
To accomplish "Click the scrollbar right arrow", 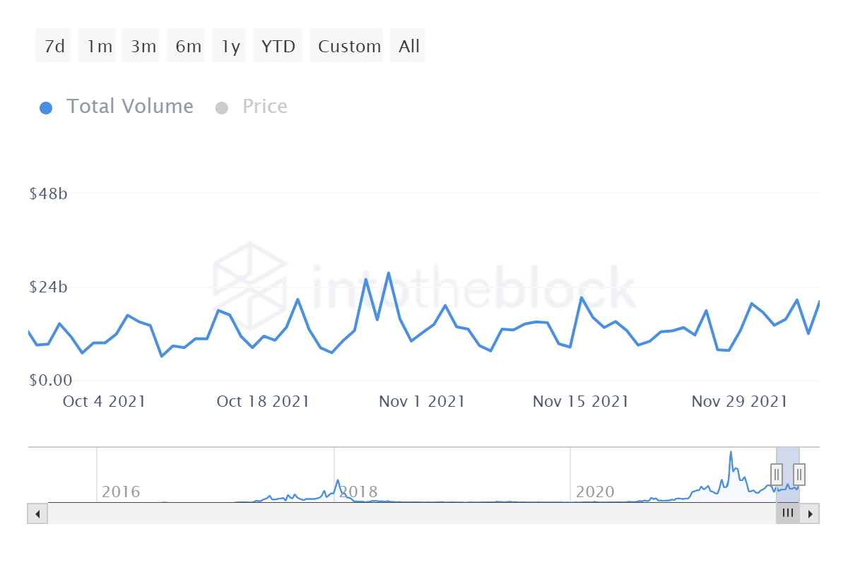I will pyautogui.click(x=810, y=513).
